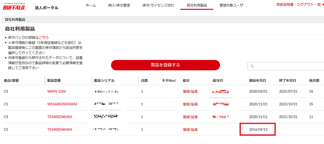Click the 保守ID column header
The image size is (324, 144).
pos(218,81)
